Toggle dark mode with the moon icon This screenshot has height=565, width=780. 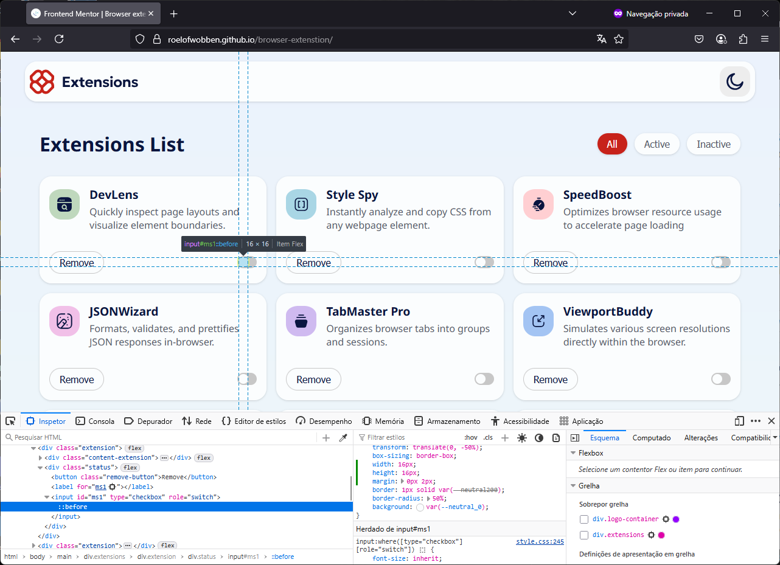coord(734,81)
